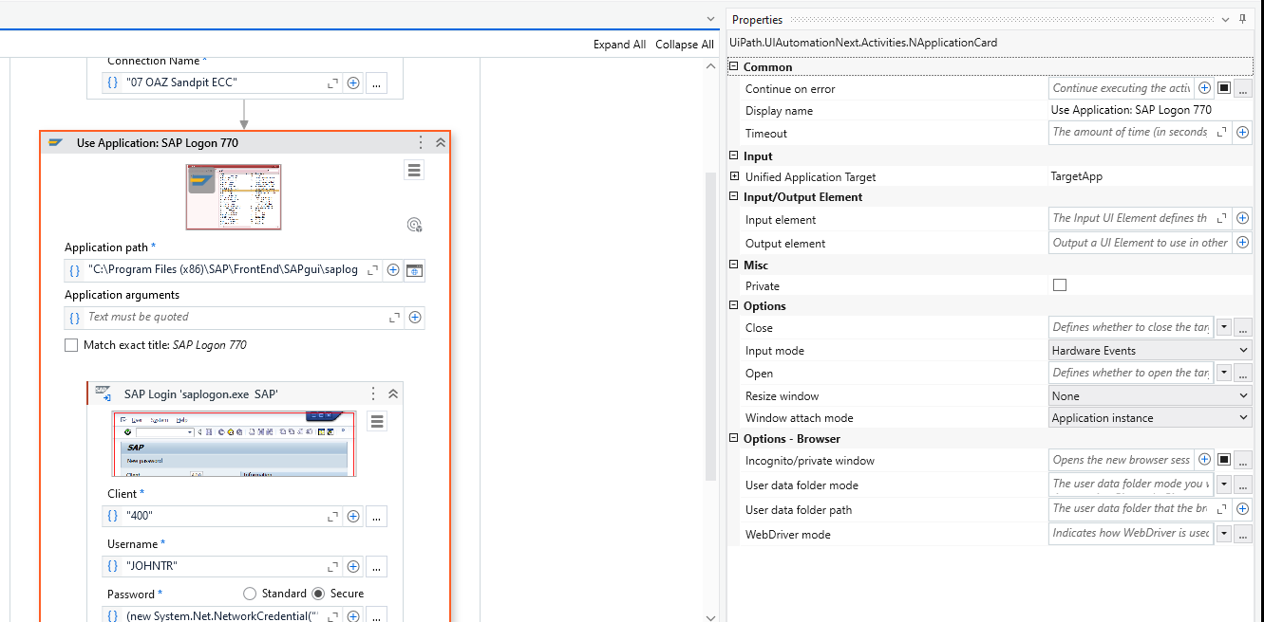Open Properties panel window position dropdown
This screenshot has width=1264, height=622.
coord(1225,19)
